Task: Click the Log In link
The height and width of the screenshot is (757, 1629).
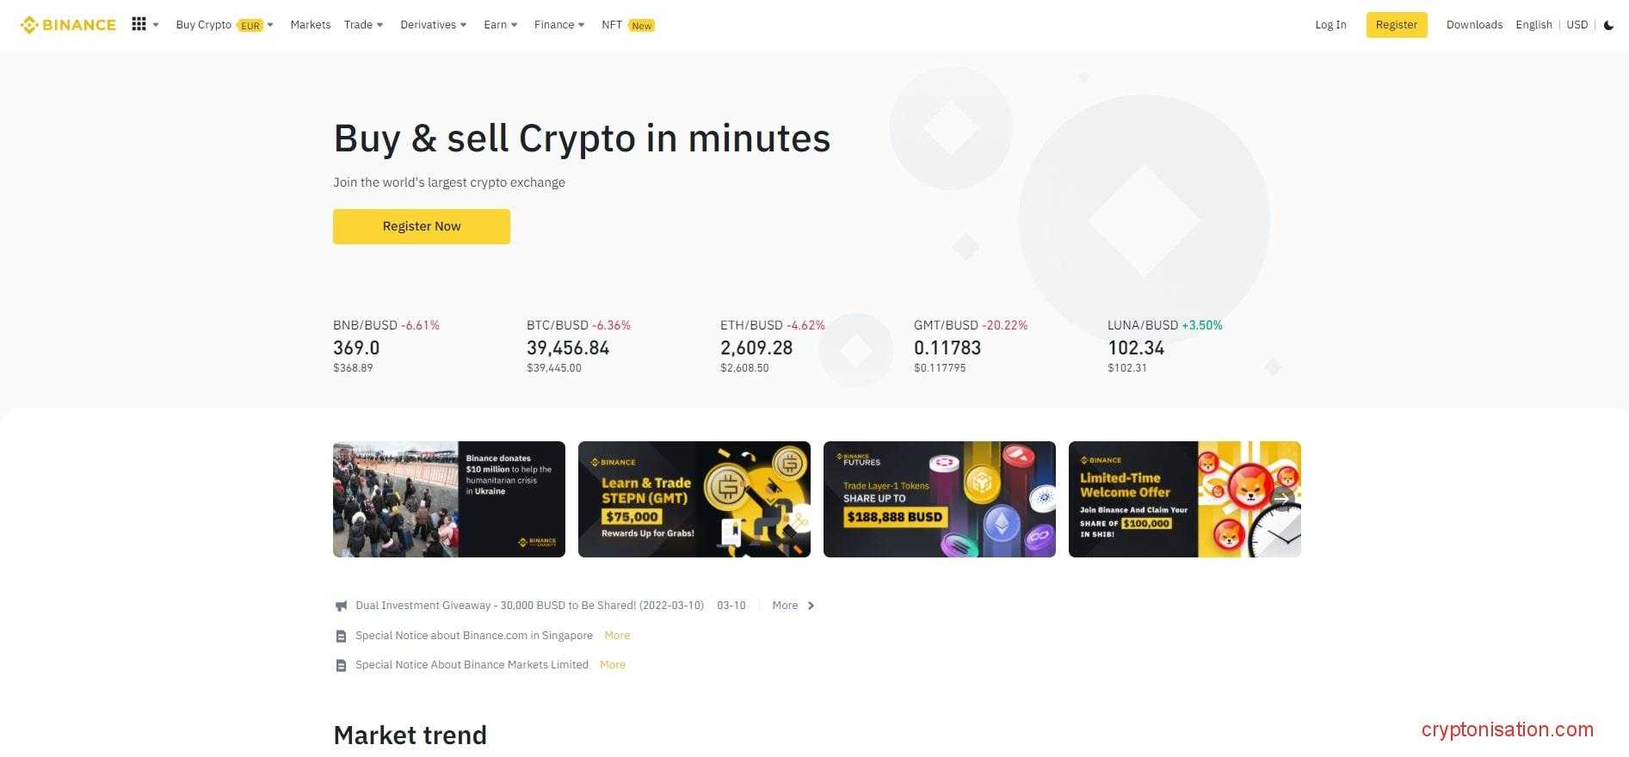Action: tap(1330, 25)
